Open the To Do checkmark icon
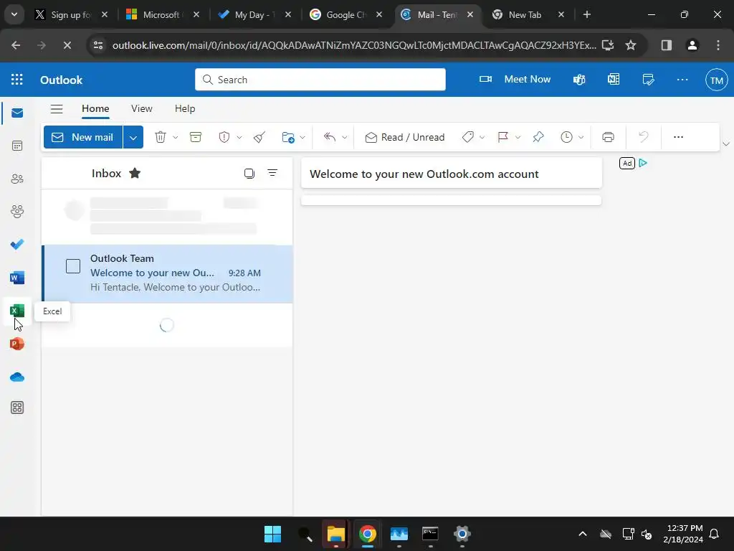 17,245
